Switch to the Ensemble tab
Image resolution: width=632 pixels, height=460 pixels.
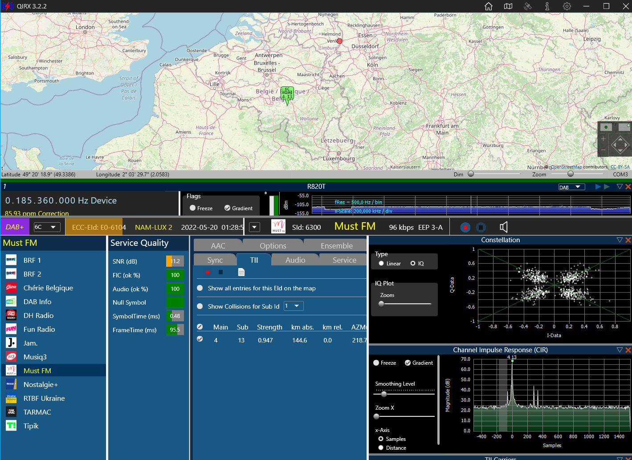(x=336, y=246)
